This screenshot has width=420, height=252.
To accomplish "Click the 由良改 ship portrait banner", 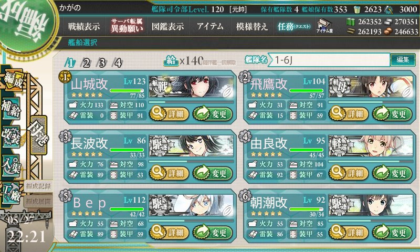I will 371,146.
